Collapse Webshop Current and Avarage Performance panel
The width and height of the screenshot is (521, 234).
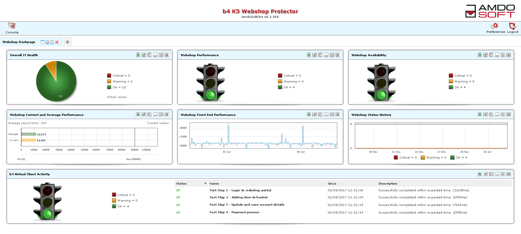[x=155, y=114]
